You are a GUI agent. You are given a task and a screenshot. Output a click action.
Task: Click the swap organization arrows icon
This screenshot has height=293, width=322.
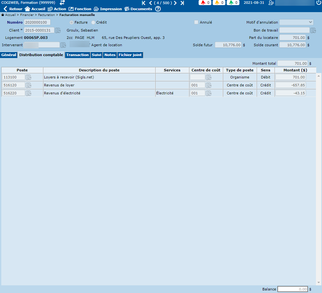click(62, 3)
